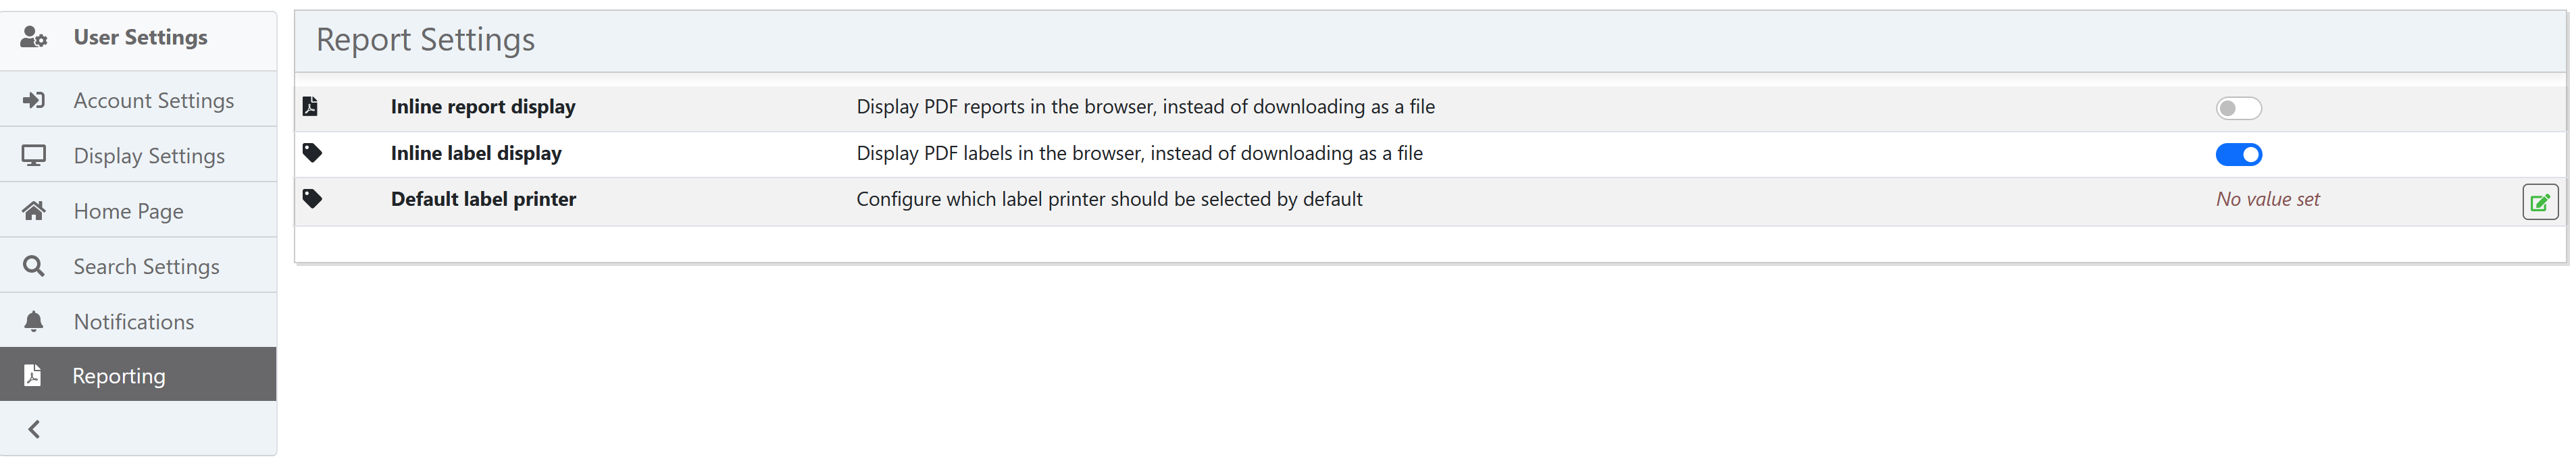Screen dimensions: 2576x461
Task: Click the User Settings people-gear icon
Action: click(34, 38)
